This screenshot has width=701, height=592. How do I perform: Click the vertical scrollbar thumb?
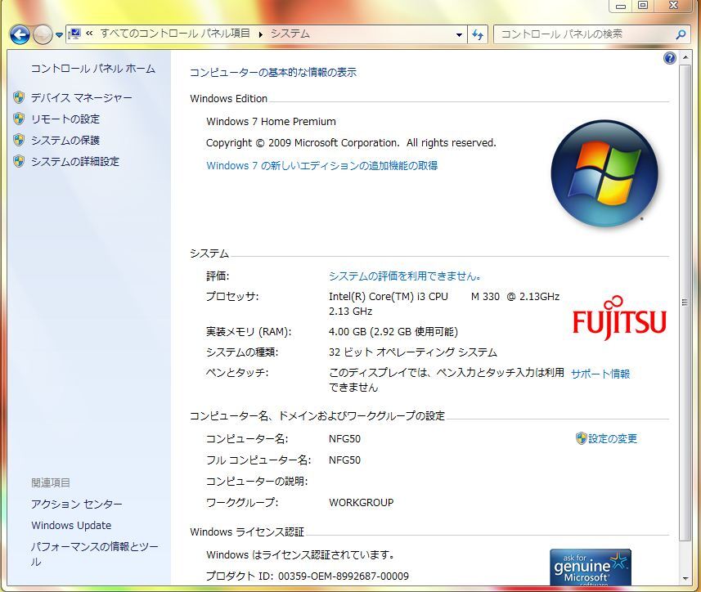pyautogui.click(x=685, y=303)
